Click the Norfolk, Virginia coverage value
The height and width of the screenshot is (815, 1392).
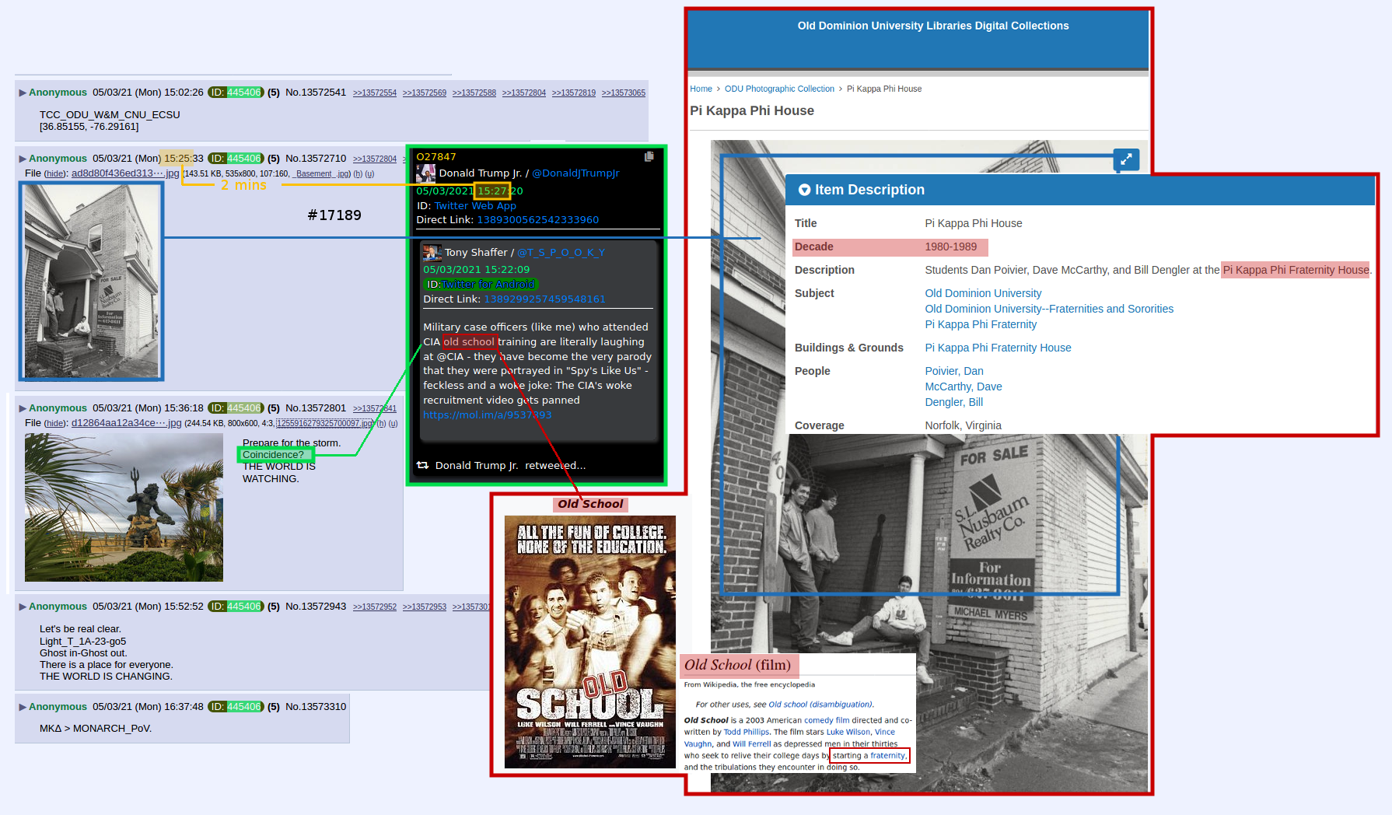pyautogui.click(x=963, y=425)
